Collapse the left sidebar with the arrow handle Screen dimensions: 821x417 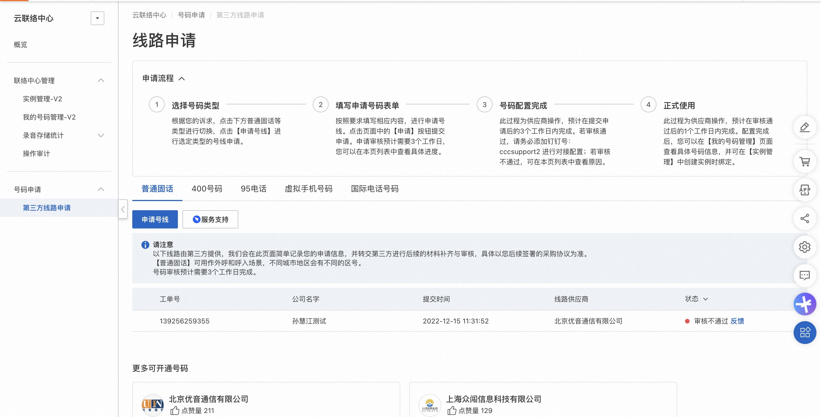pos(123,209)
